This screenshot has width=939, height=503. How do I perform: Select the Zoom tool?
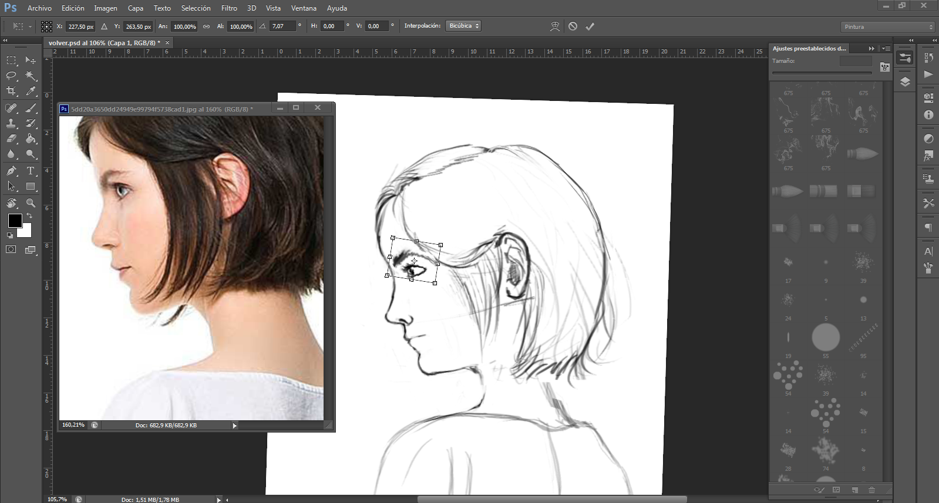coord(31,203)
